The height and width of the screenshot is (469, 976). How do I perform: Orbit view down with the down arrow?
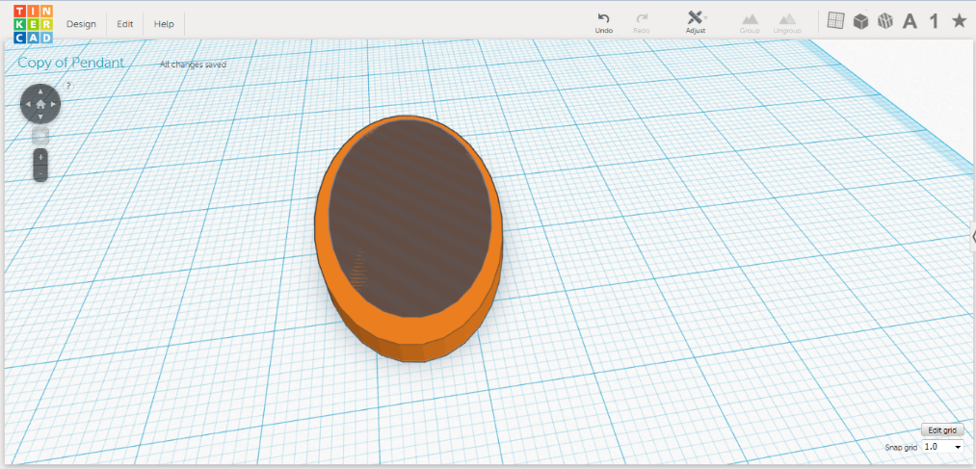pyautogui.click(x=40, y=117)
